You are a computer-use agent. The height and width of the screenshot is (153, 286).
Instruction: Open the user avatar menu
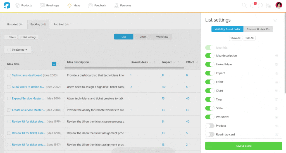pos(279,5)
